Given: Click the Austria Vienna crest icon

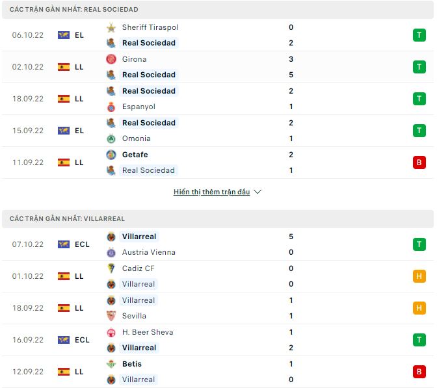Looking at the screenshot, I should (111, 252).
